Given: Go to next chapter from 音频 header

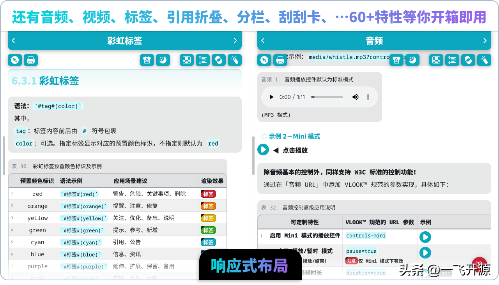Looking at the screenshot, I should pyautogui.click(x=485, y=40).
